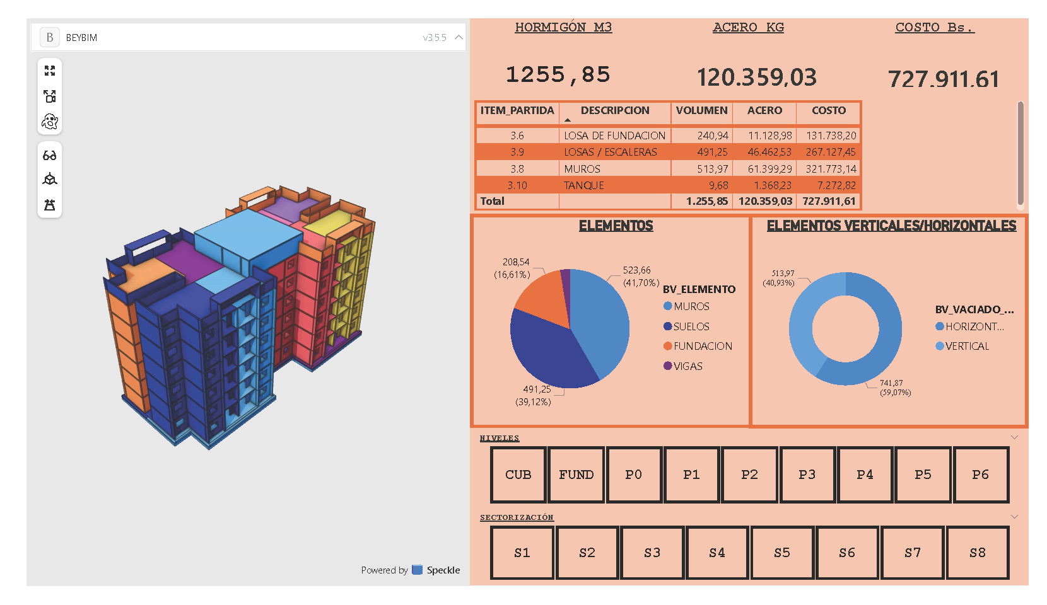Screen dimensions: 1047x605
Task: Select sector S8 button
Action: pyautogui.click(x=978, y=553)
